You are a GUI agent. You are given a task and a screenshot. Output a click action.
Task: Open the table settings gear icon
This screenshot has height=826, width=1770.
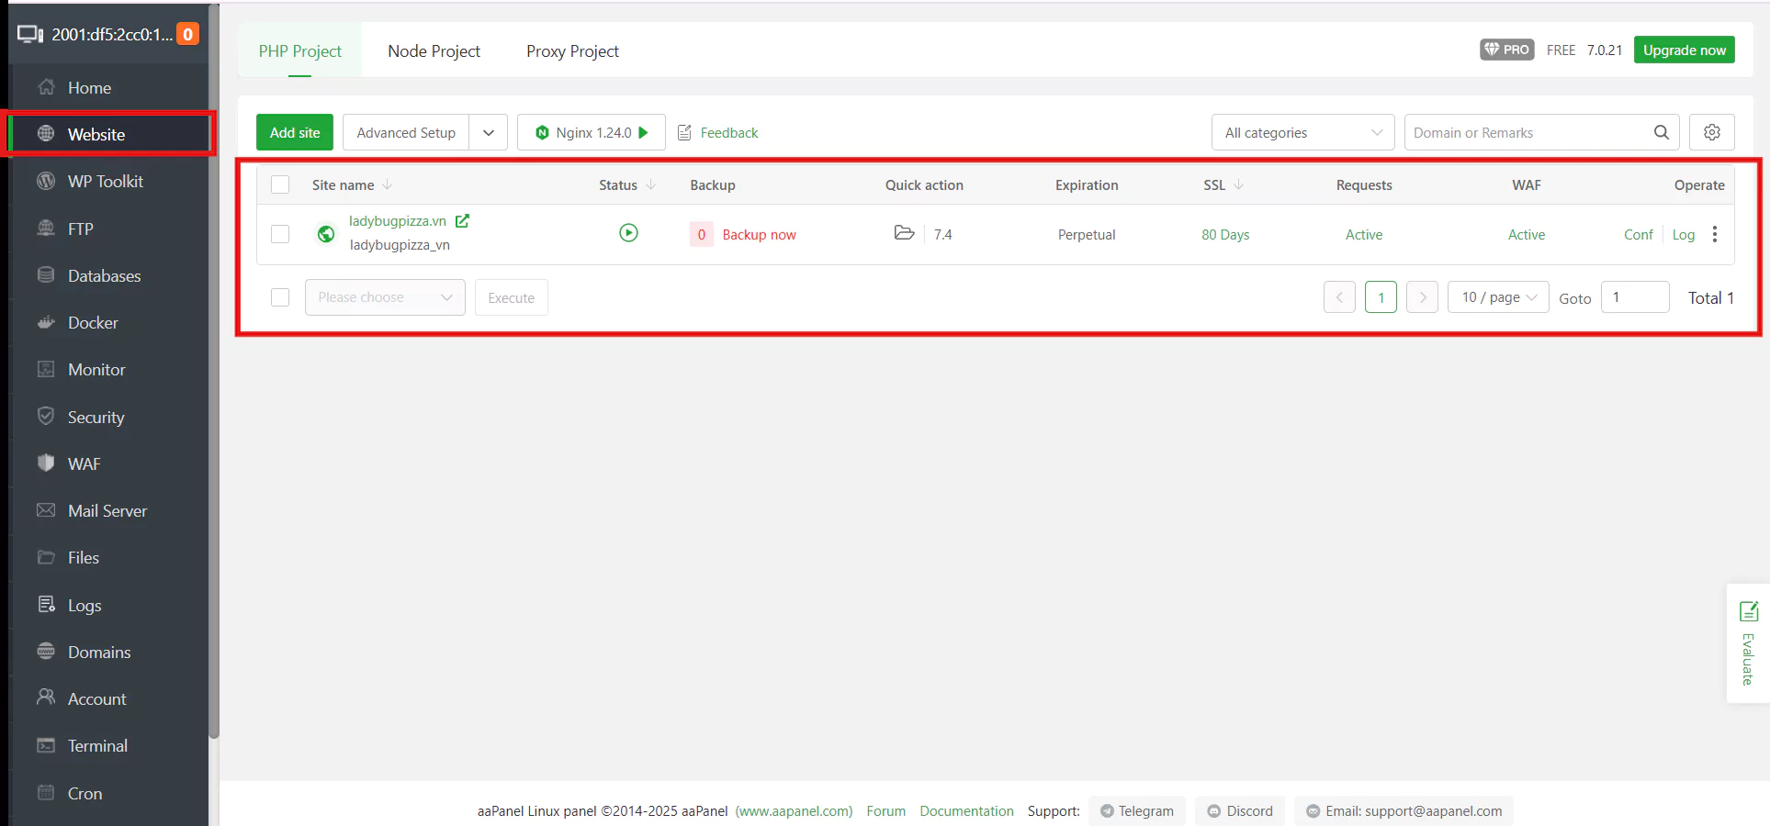[1712, 132]
